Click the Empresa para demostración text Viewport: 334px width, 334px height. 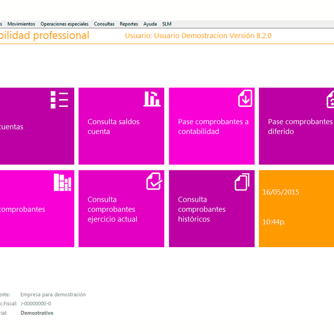53,294
